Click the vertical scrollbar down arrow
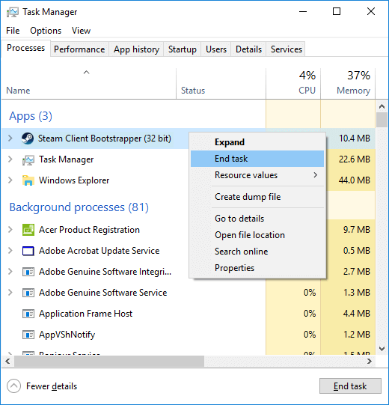 click(382, 349)
